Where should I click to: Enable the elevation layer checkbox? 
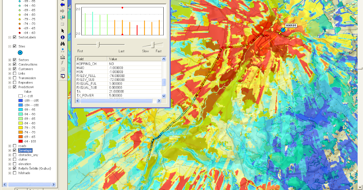pyautogui.click(x=14, y=164)
